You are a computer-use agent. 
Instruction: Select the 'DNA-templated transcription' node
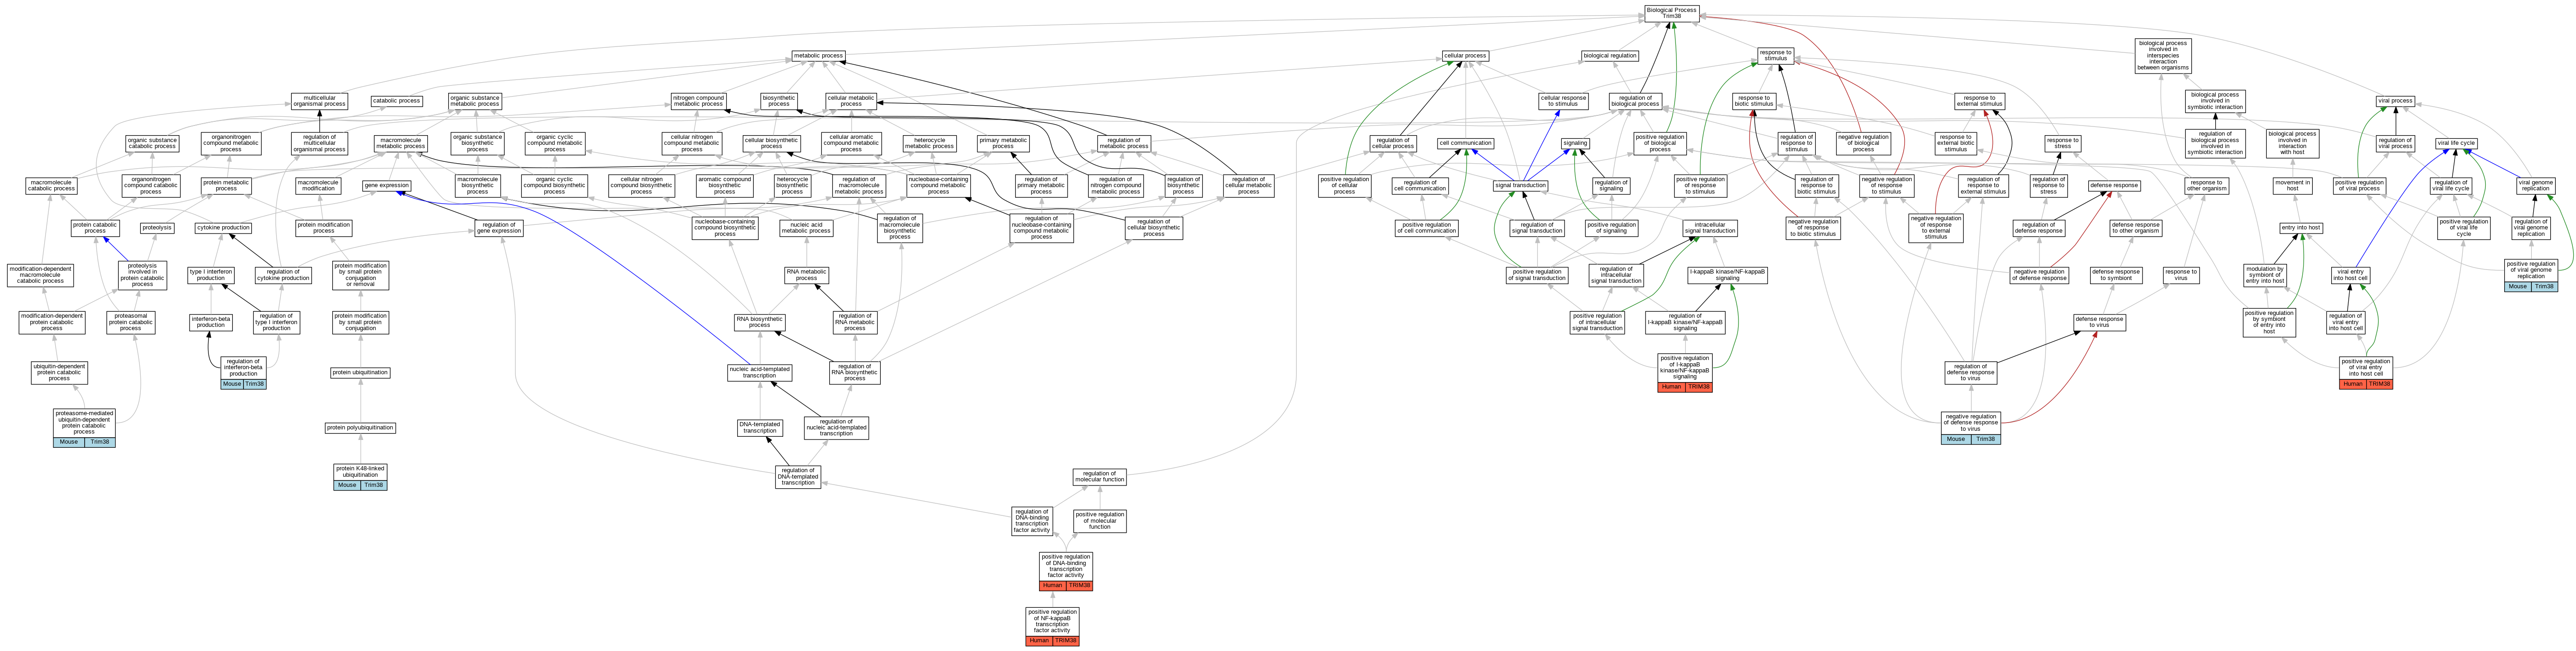pos(760,428)
